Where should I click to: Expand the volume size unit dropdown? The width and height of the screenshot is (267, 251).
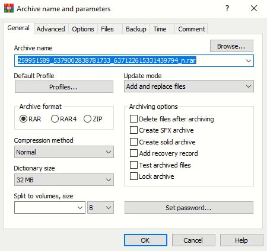click(x=100, y=208)
